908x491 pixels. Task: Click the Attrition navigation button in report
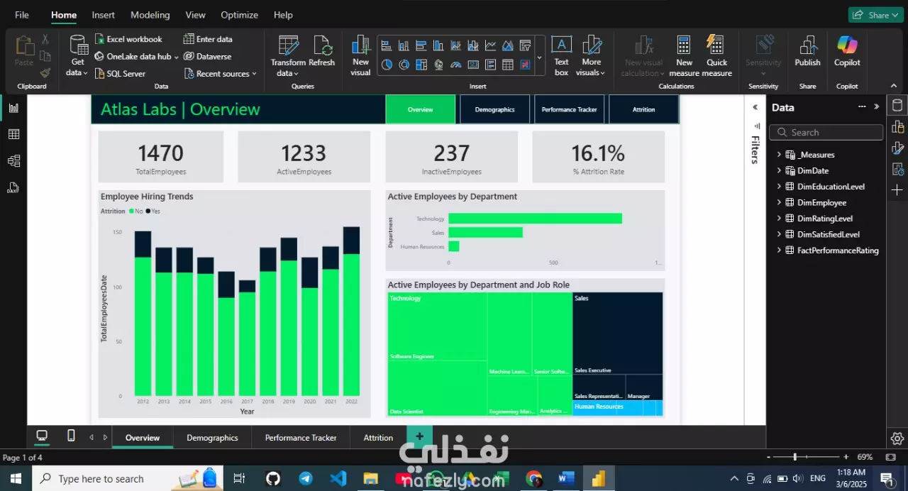click(643, 109)
